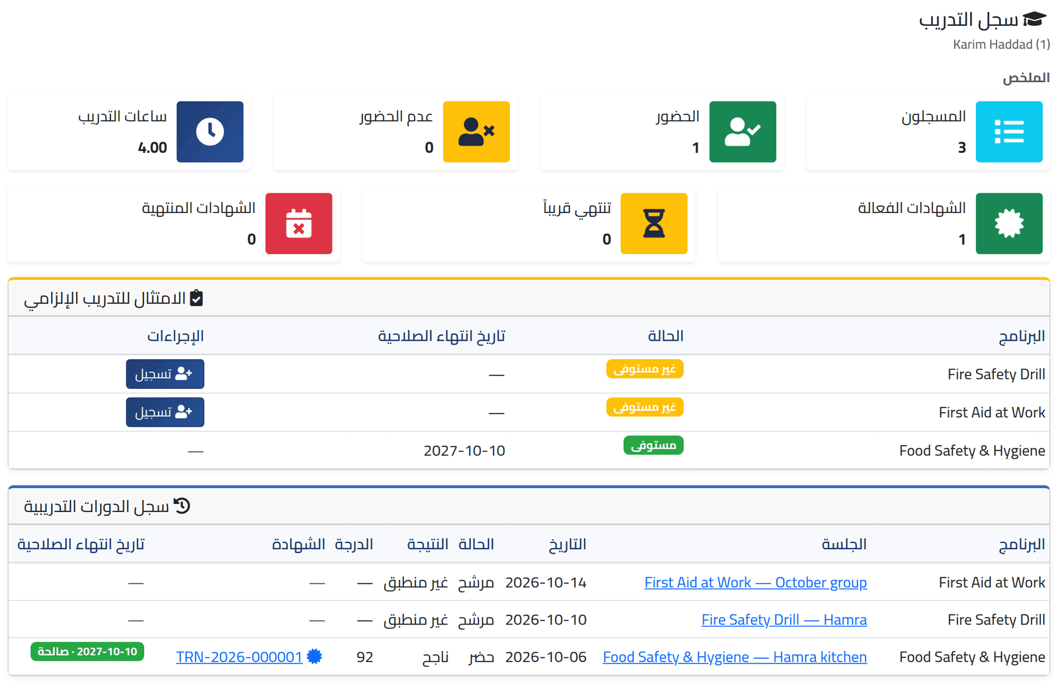Open certificate TRN-2026-000001
1058x684 pixels.
click(x=239, y=657)
